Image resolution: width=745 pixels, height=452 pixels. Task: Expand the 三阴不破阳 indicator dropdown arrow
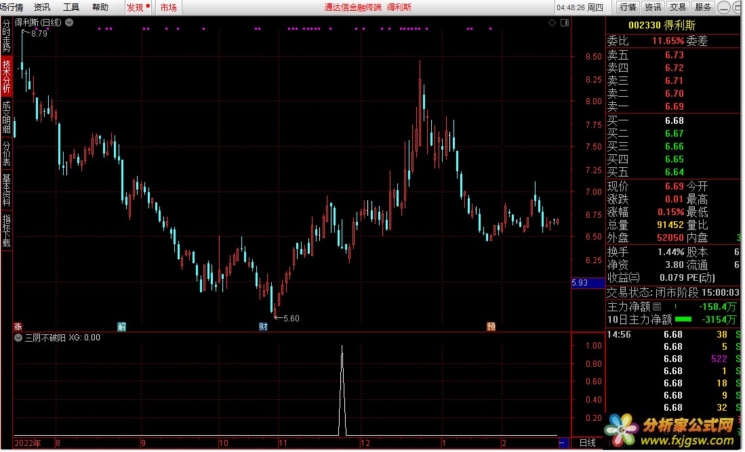click(18, 338)
